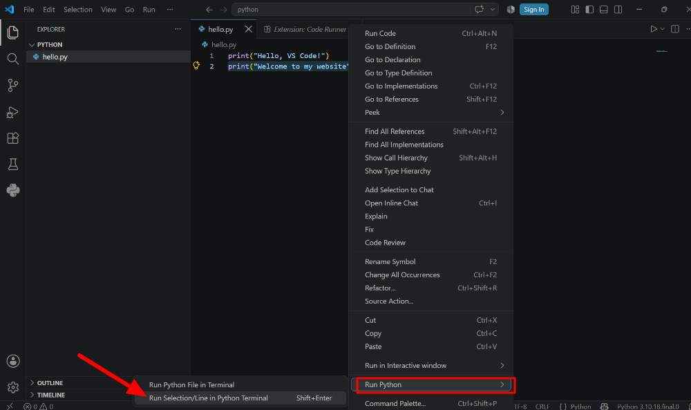Open the Run Python submenu
The image size is (691, 410).
pos(431,384)
